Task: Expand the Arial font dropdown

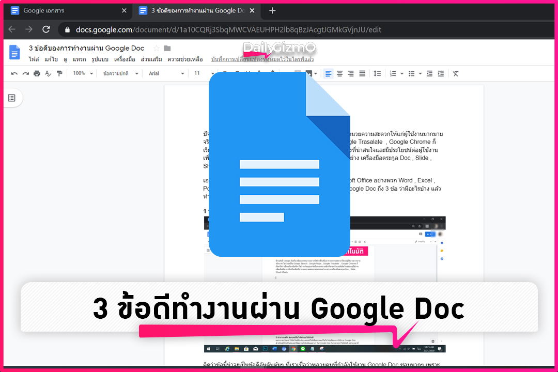Action: [165, 73]
